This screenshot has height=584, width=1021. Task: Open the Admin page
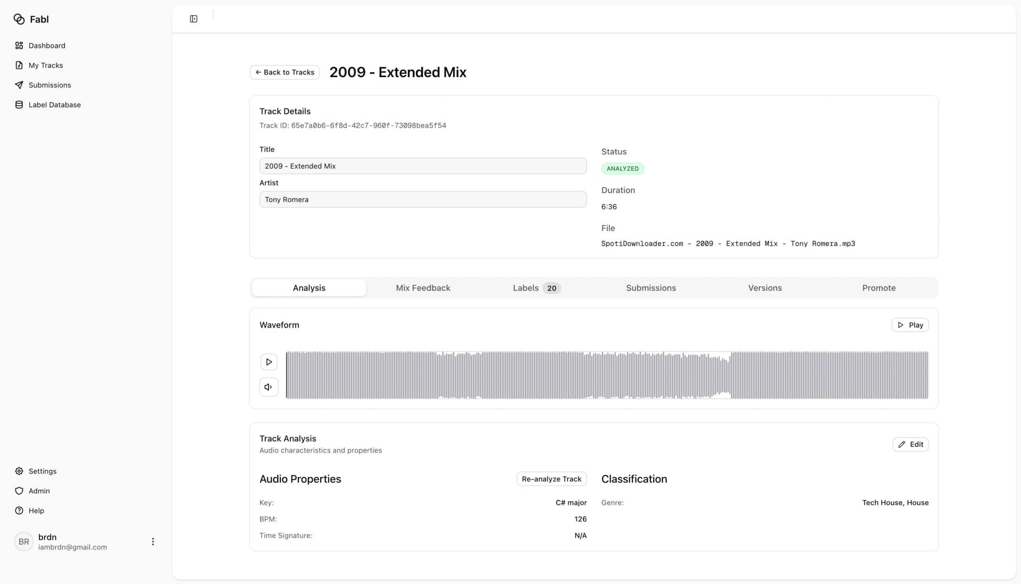(x=39, y=491)
